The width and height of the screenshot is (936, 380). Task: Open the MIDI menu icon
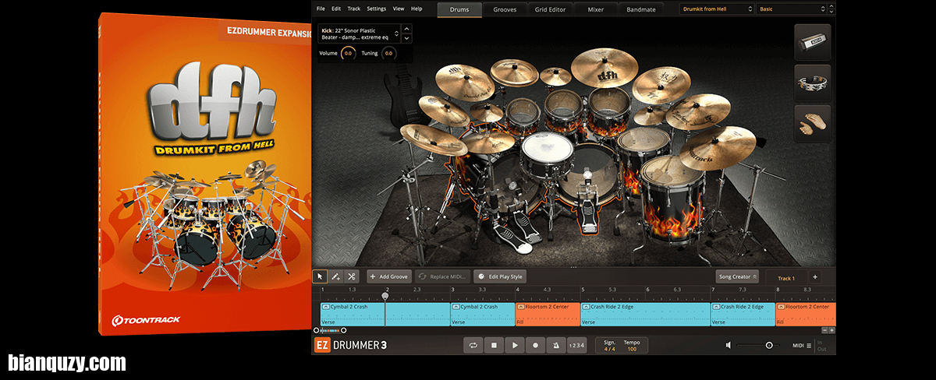(809, 345)
